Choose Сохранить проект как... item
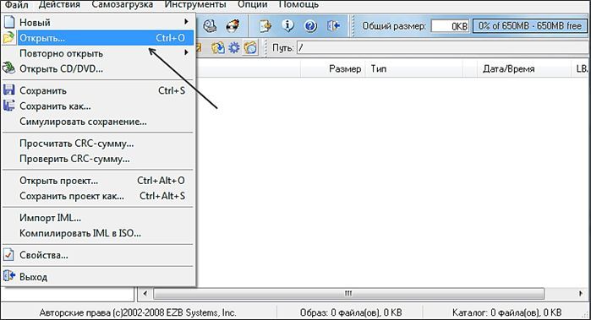591x320 pixels. (x=98, y=196)
